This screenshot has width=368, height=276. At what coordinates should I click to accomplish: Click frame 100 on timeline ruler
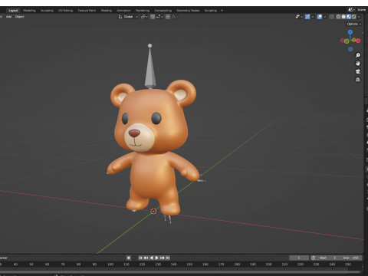coord(110,264)
